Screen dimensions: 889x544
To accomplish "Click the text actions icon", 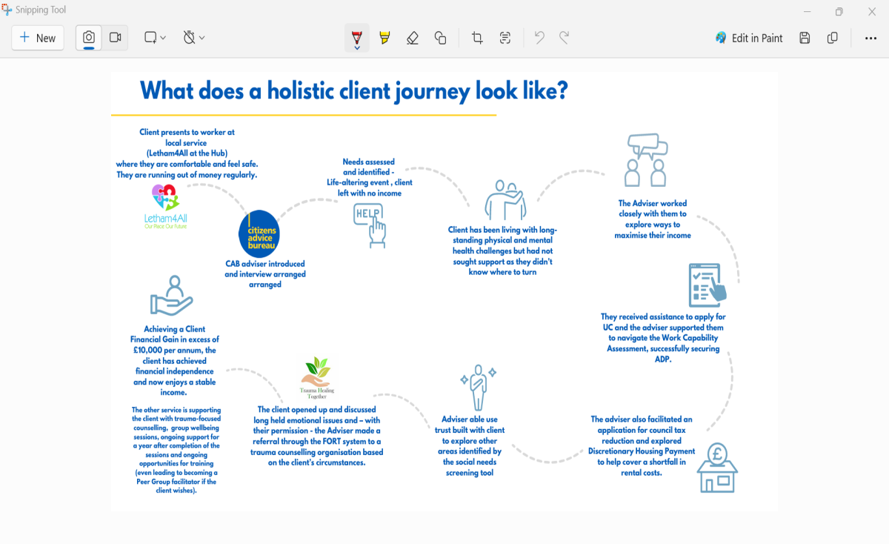I will (505, 38).
